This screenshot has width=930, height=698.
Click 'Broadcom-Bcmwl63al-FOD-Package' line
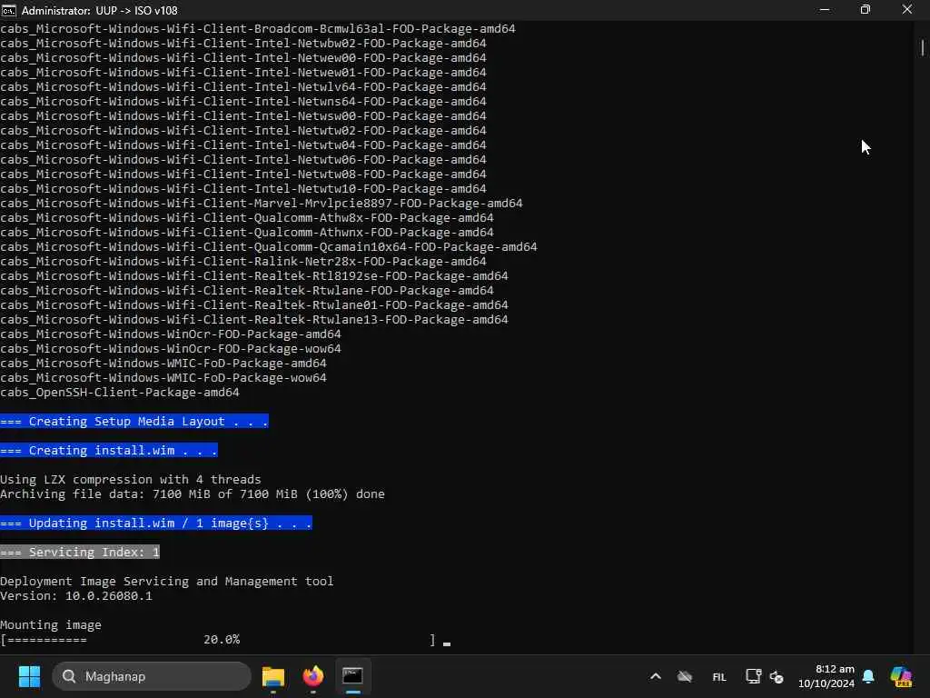pyautogui.click(x=258, y=28)
